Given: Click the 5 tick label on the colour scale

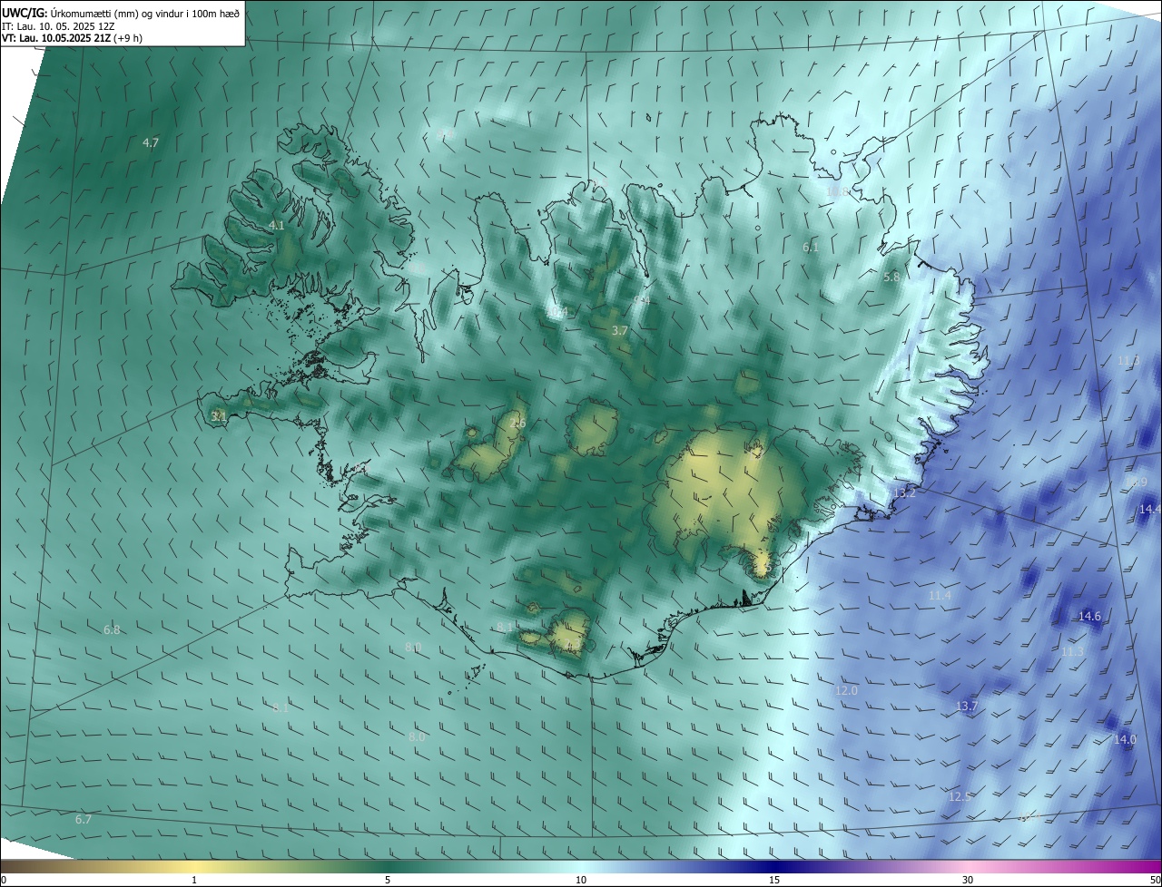Looking at the screenshot, I should [388, 880].
